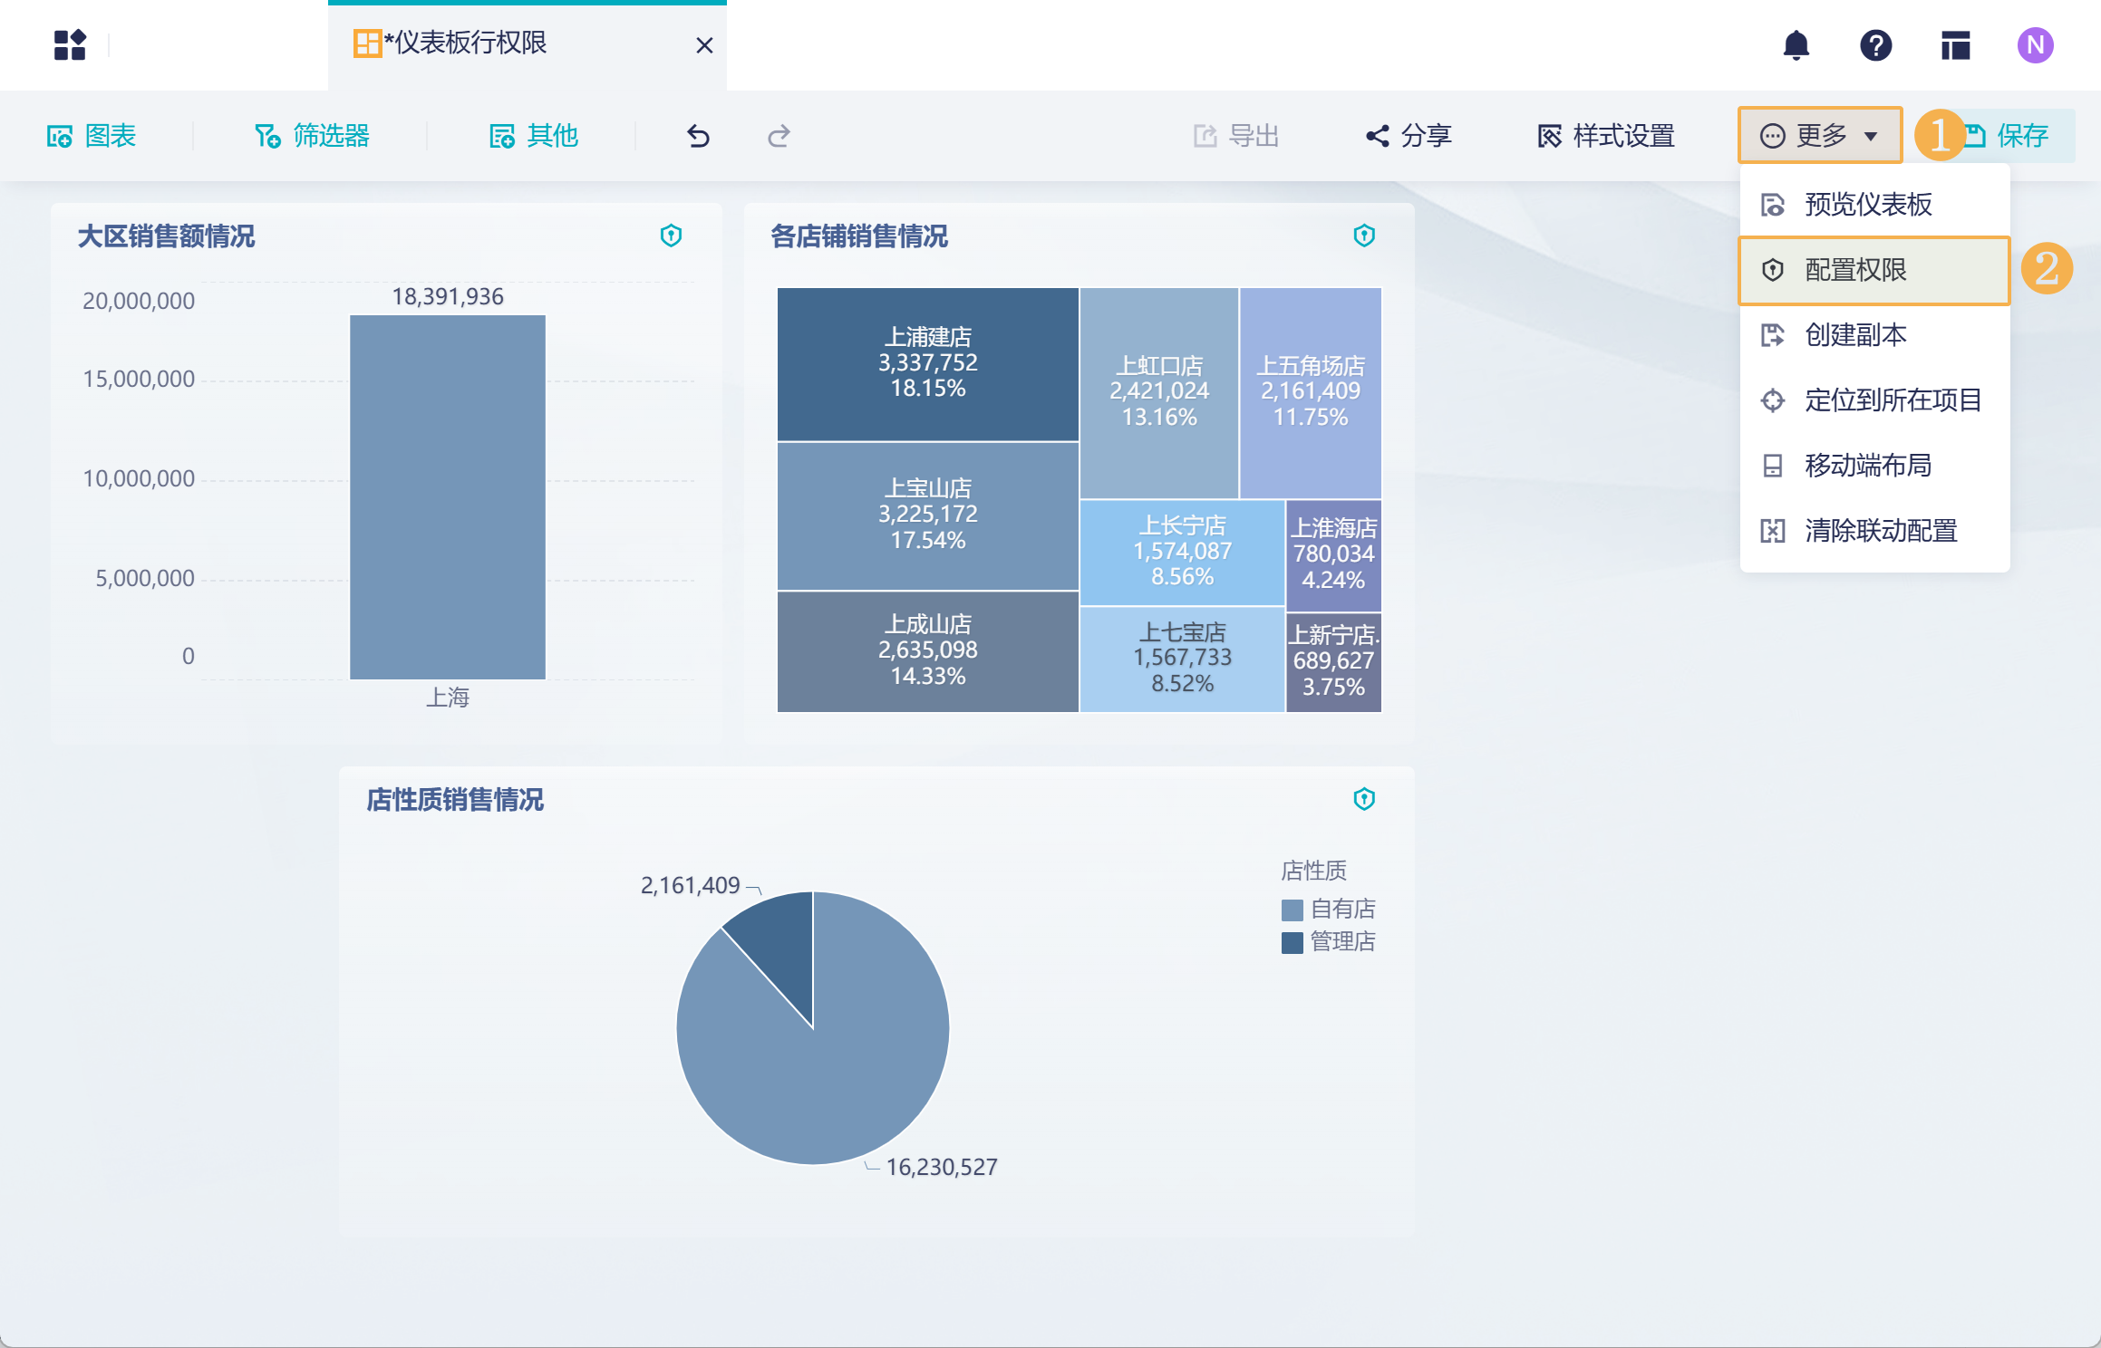Screen dimensions: 2101x1348
Task: Open the app grid home icon
Action: (x=70, y=45)
